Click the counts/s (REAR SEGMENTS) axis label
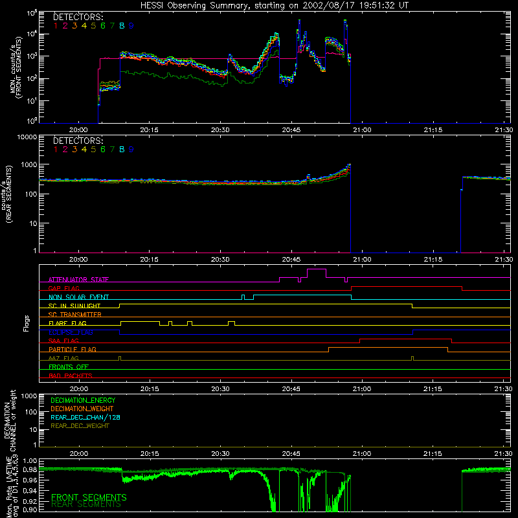Screen dimensions: 518x518 [x=8, y=194]
